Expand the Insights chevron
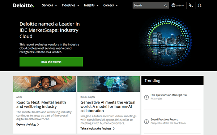Screen dimensions: 217x135 [98, 5]
